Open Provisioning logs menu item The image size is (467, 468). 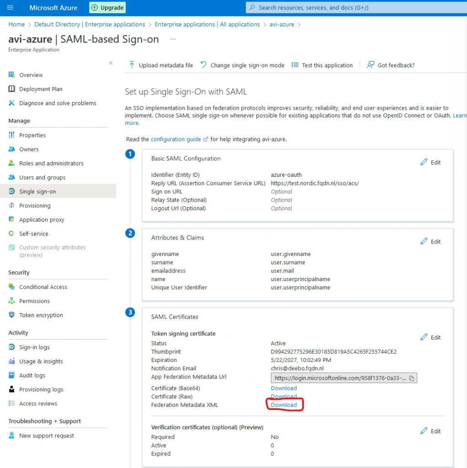(41, 389)
